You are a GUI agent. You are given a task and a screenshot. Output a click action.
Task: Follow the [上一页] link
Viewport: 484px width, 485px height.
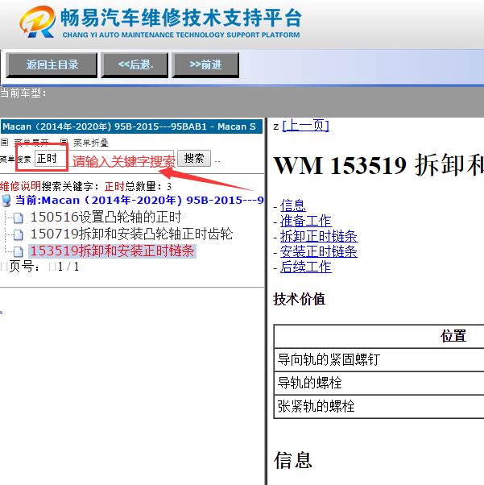(305, 126)
